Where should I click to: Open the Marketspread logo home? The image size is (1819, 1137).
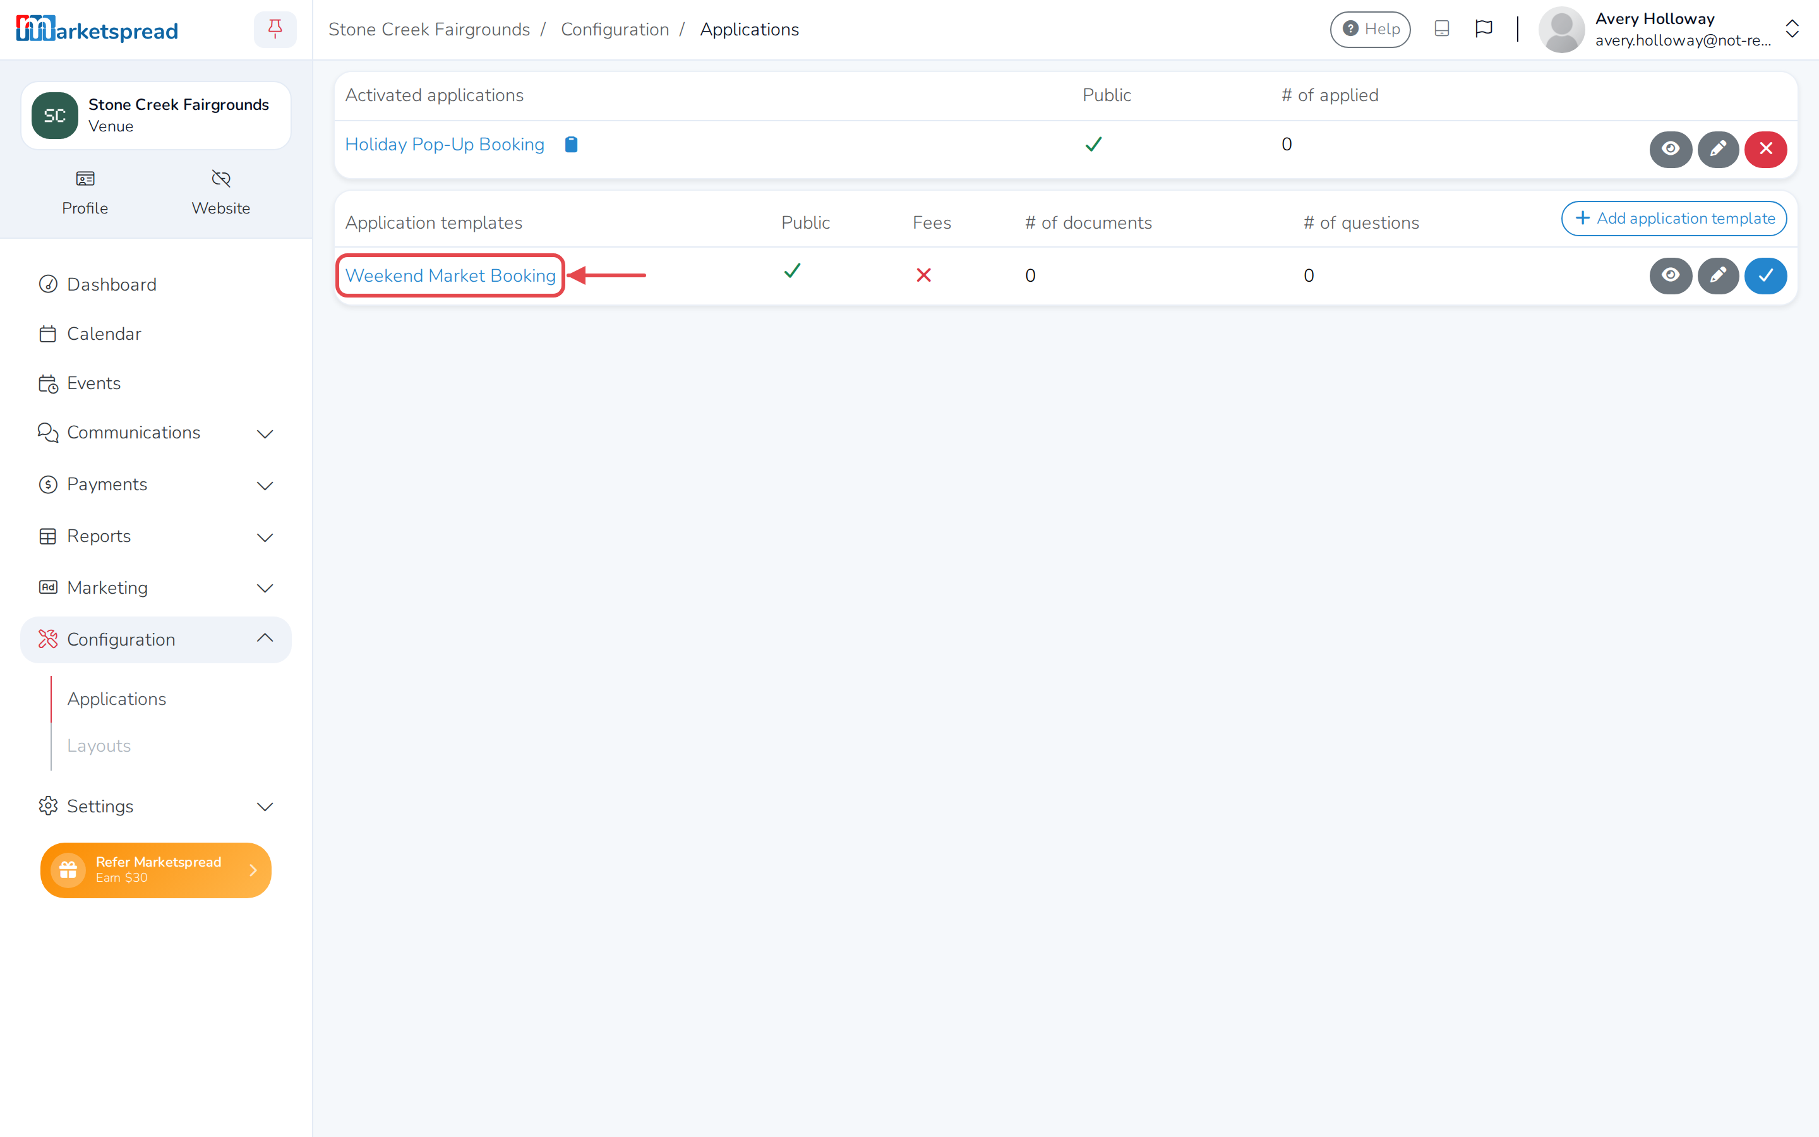tap(97, 29)
